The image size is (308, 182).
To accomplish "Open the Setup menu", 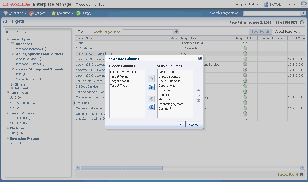I will point(240,4).
